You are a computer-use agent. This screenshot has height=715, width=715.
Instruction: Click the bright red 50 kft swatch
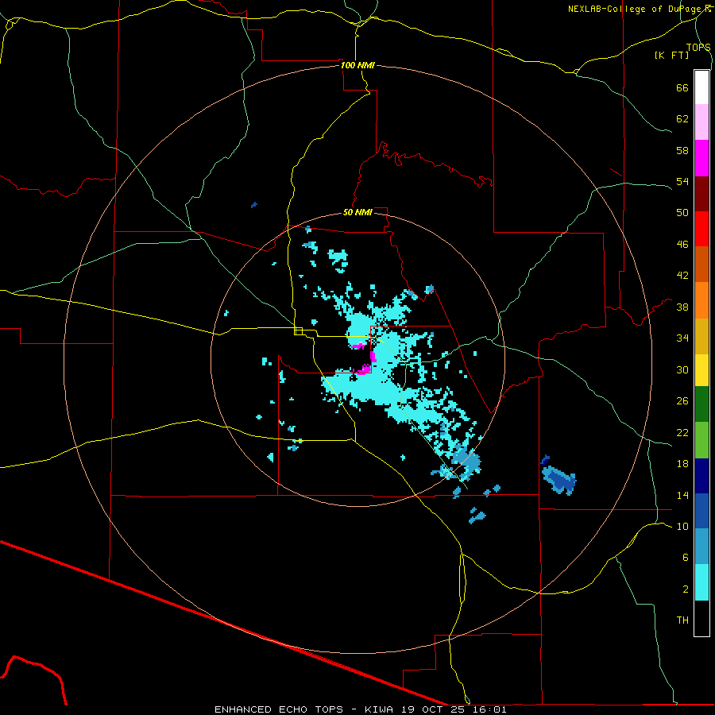[x=701, y=229]
